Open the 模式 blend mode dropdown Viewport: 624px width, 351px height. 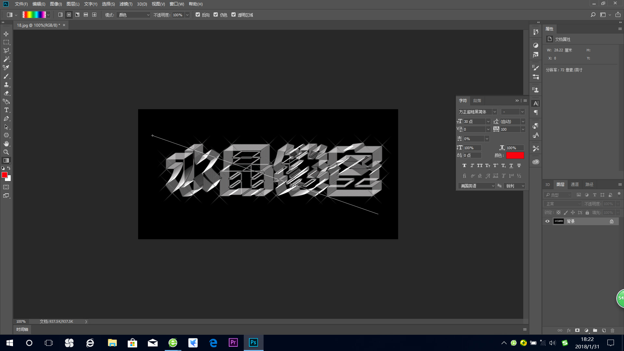coord(133,15)
